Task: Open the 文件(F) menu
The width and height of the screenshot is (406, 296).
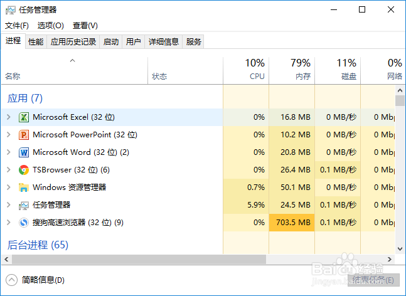Action: [17, 26]
